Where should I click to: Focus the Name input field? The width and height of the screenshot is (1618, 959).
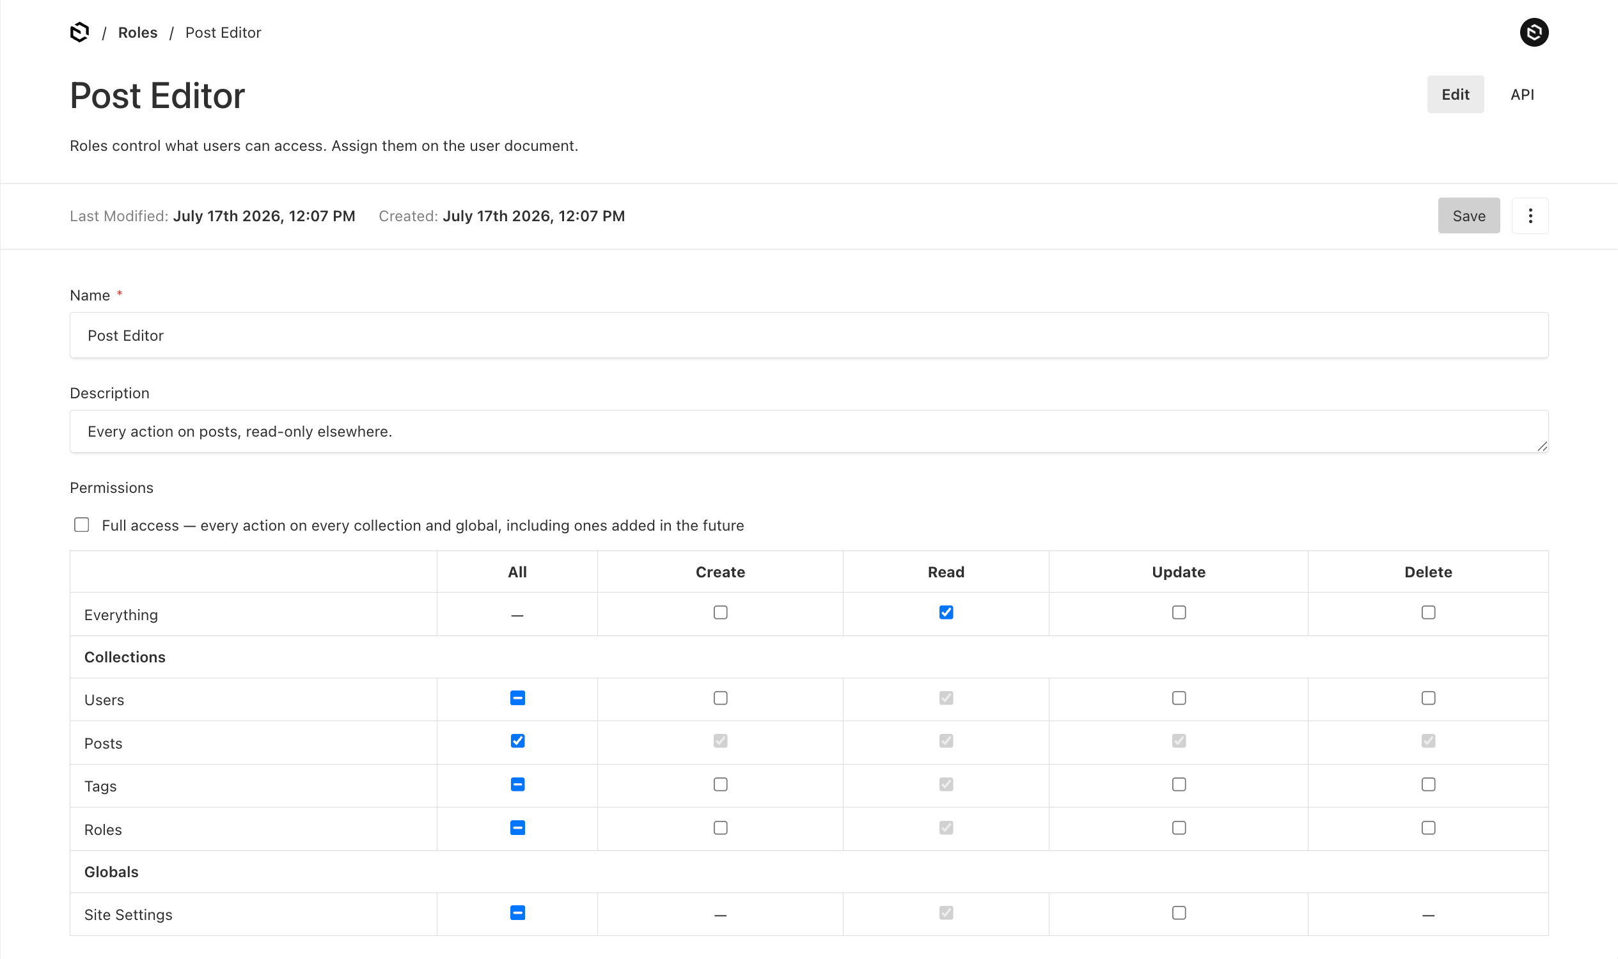pyautogui.click(x=808, y=336)
